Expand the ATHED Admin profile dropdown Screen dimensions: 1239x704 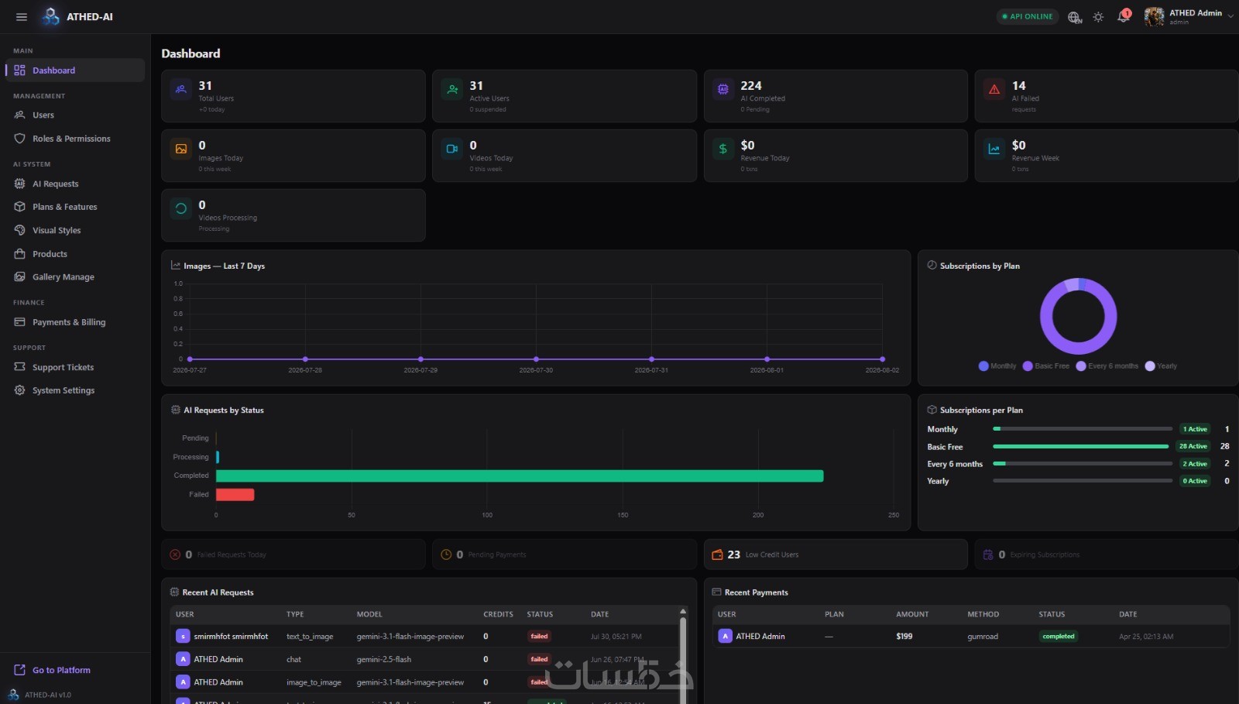(x=1230, y=16)
